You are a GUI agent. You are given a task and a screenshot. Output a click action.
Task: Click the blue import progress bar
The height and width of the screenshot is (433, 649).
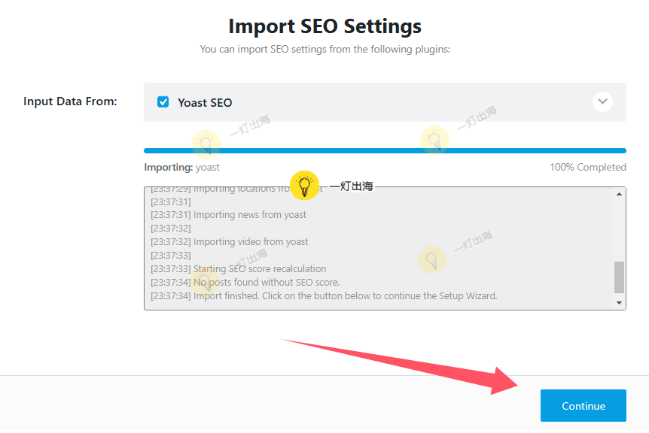(385, 150)
